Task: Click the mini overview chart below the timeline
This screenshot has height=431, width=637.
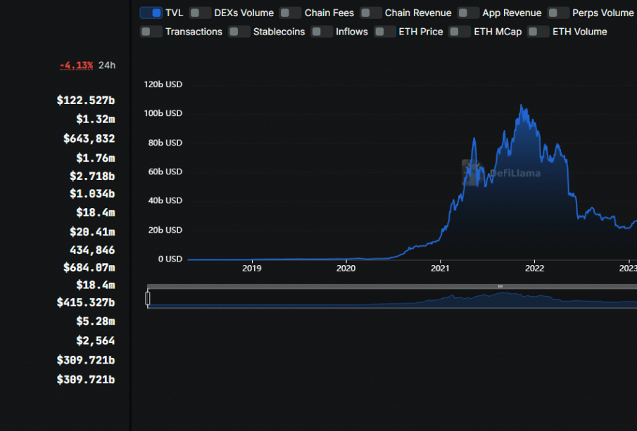Action: [394, 300]
